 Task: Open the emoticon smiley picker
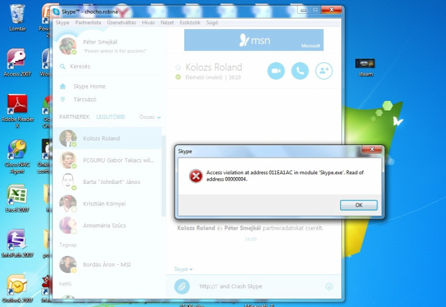coord(329,286)
